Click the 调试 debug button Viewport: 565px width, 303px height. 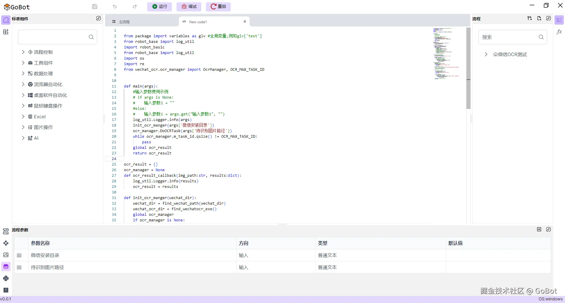tap(189, 7)
